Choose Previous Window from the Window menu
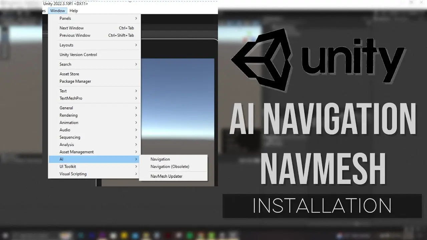This screenshot has width=427, height=240. coord(94,35)
